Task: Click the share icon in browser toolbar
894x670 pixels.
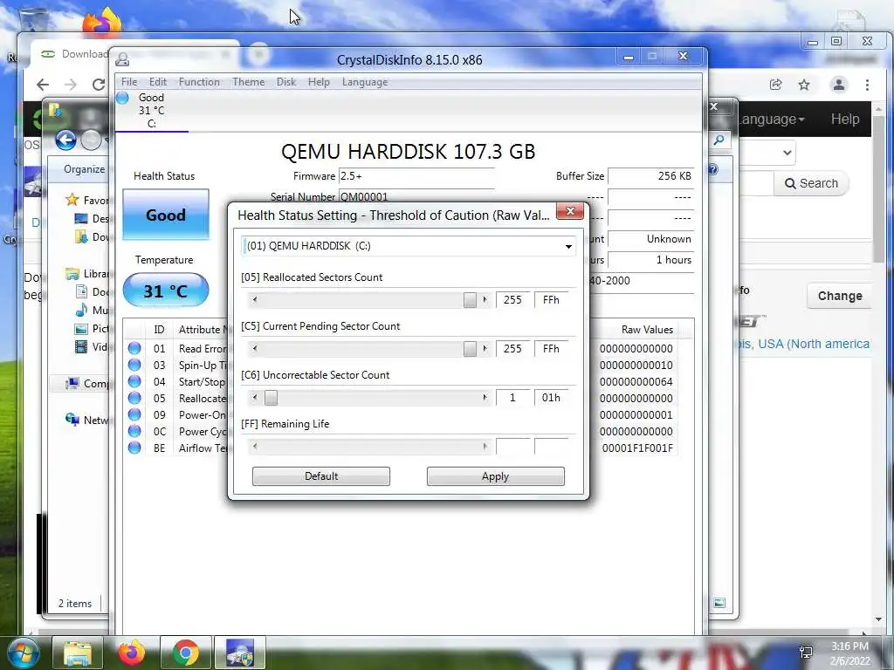Action: pos(775,85)
